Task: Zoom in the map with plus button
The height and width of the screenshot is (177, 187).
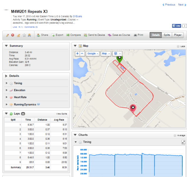Action: 77,54
